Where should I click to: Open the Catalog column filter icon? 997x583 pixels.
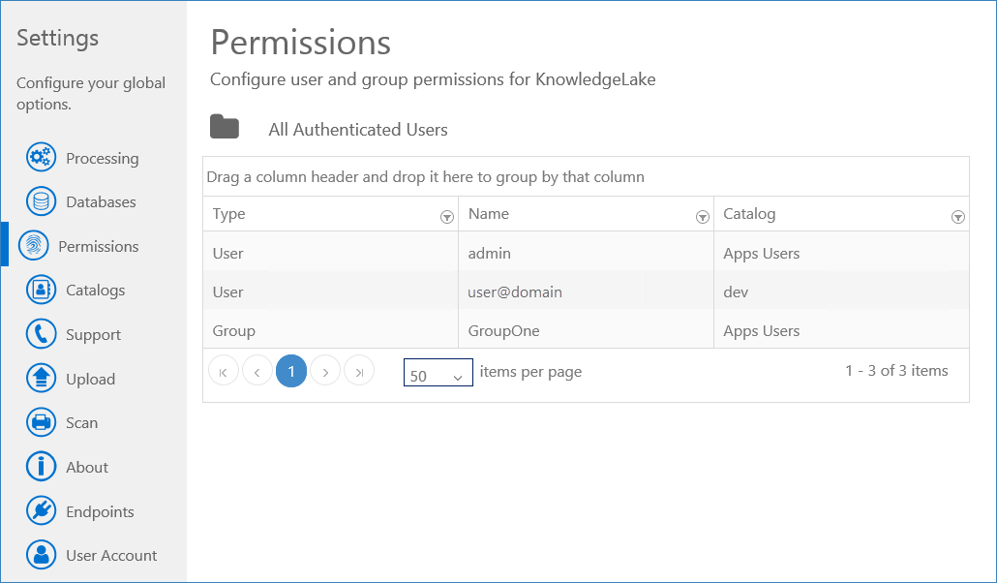point(958,218)
